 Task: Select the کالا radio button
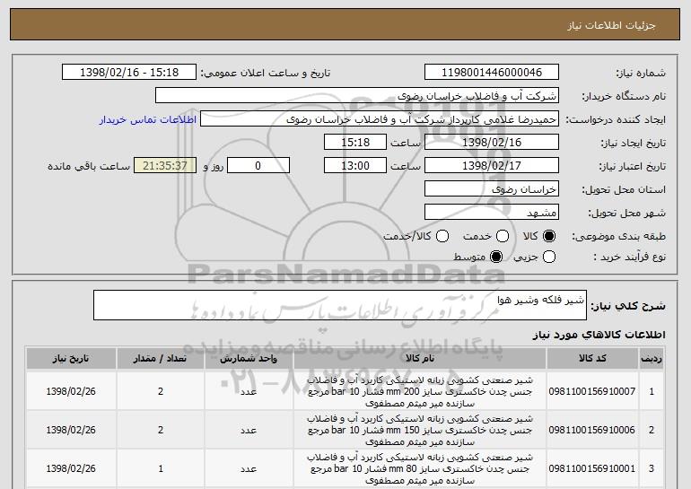point(549,236)
